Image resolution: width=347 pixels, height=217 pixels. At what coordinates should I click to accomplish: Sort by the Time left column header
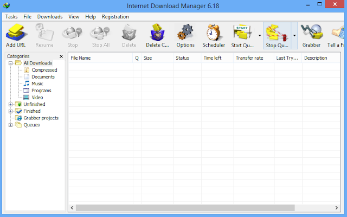(217, 58)
